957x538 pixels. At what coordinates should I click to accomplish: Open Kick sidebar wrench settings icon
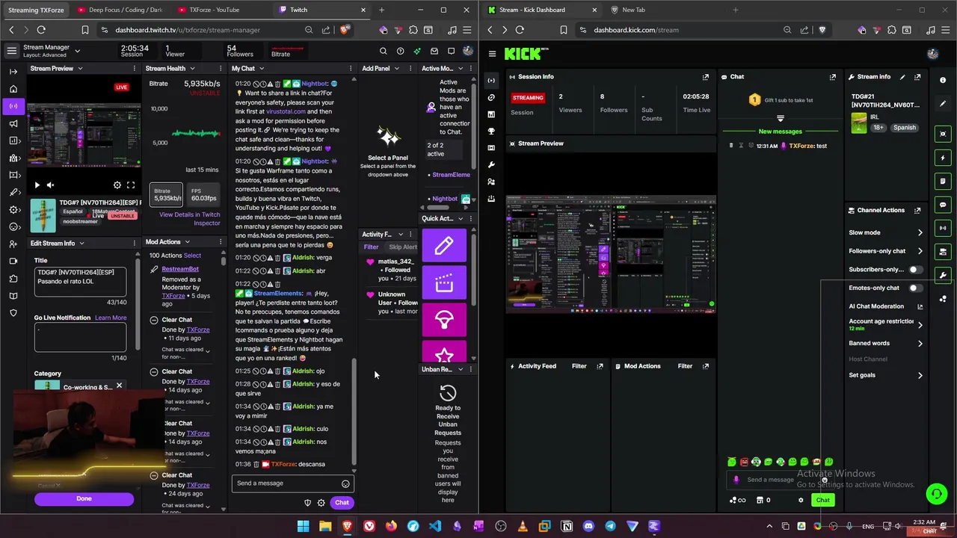tap(491, 164)
